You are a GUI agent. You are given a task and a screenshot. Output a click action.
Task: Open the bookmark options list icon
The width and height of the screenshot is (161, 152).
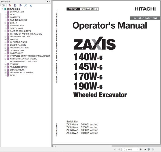coord(3,5)
